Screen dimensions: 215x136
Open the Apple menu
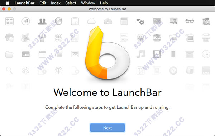coord(7,3)
